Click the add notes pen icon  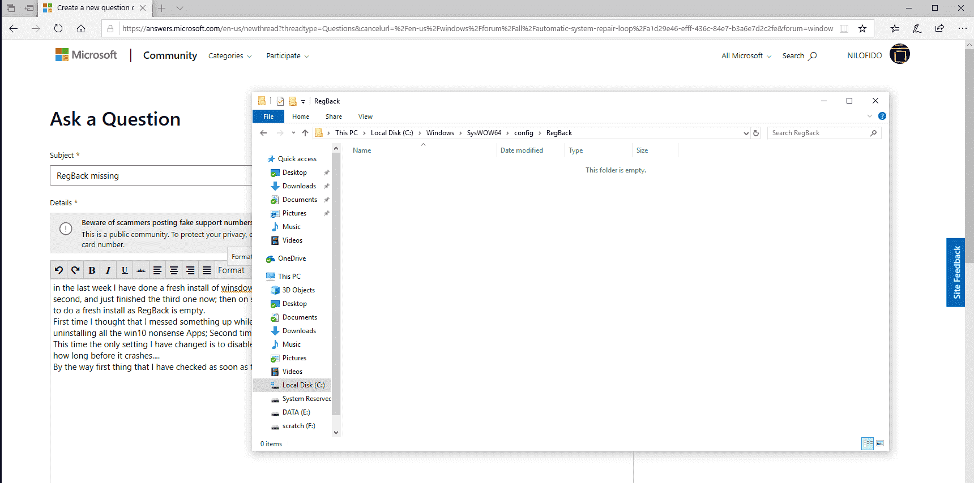pos(917,28)
